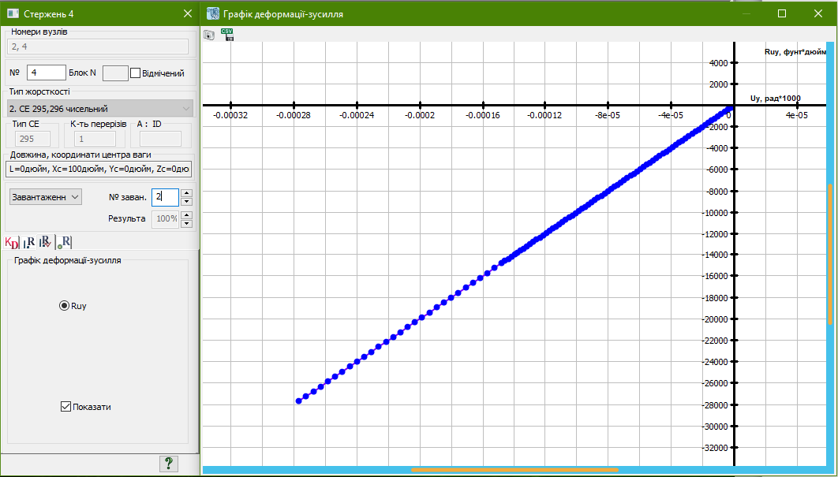Click the horizontal scrollbar under the graph
838x477 pixels.
click(514, 471)
